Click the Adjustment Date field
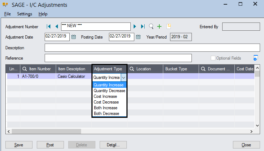Image resolution: width=264 pixels, height=151 pixels. 57,37
